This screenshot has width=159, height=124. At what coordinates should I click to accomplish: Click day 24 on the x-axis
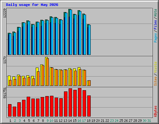point(116,121)
